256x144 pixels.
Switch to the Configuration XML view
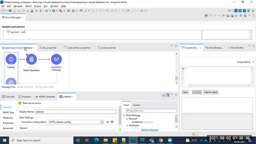tap(44, 87)
